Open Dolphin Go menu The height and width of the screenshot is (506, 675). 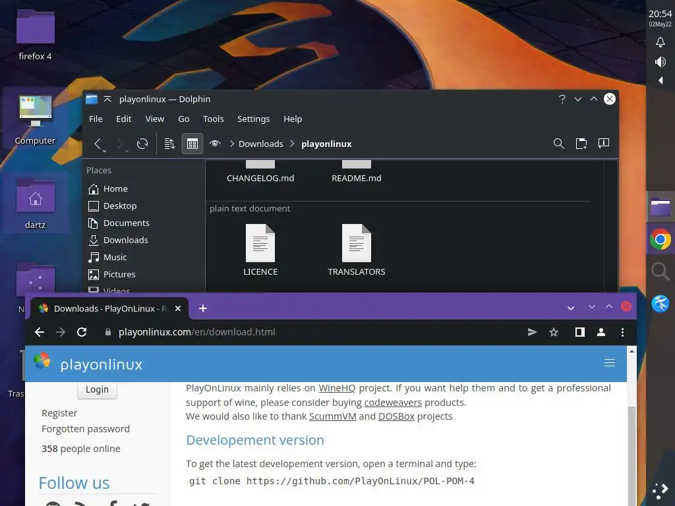(184, 119)
